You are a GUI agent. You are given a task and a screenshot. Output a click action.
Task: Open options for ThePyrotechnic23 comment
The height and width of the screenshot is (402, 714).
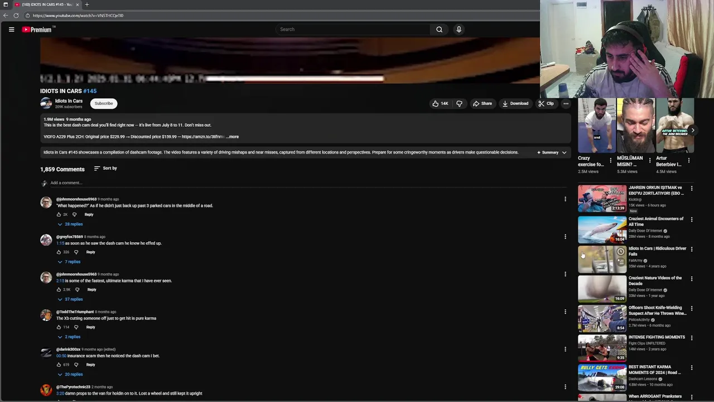565,386
